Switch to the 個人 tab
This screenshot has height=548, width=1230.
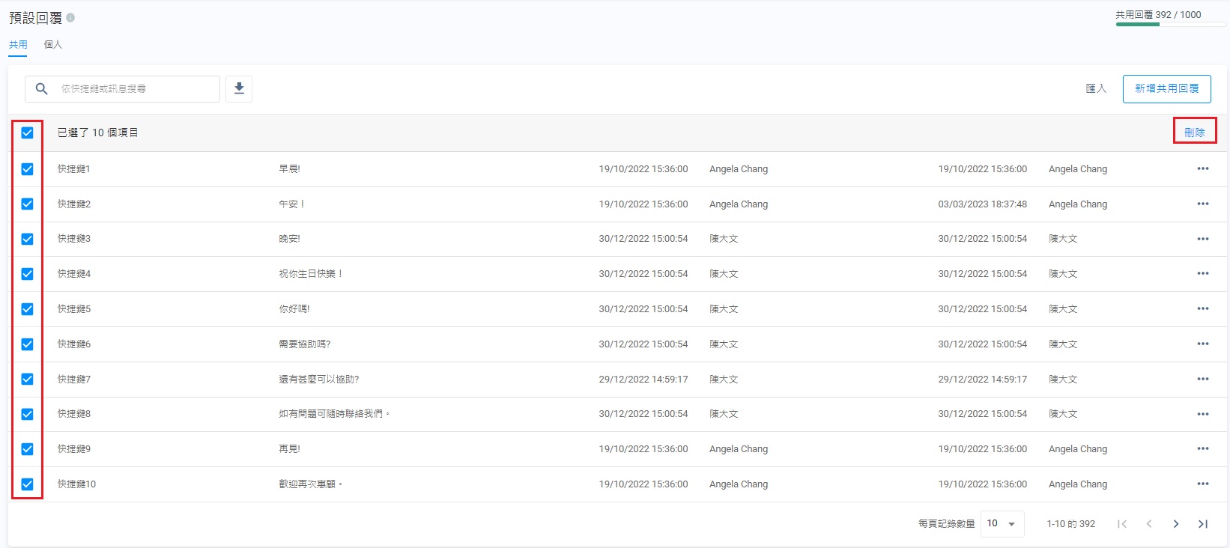point(52,44)
